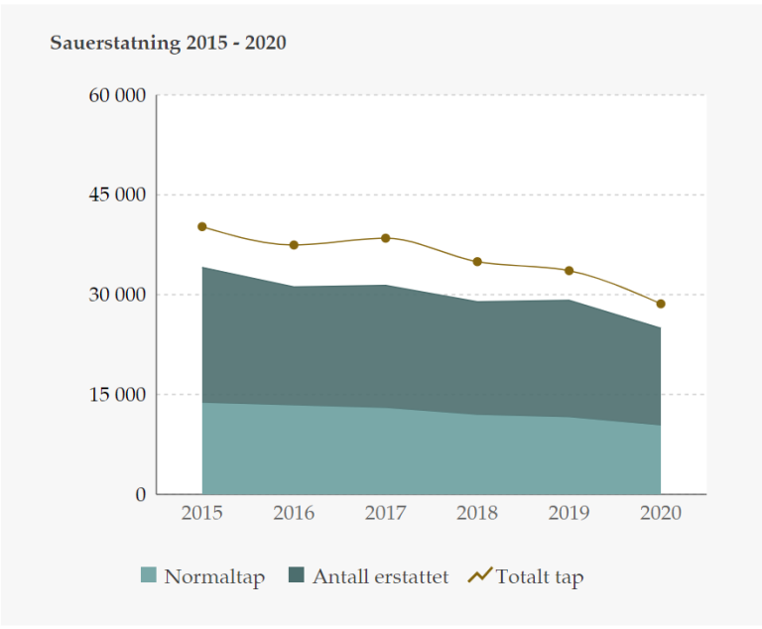Click the 2017 x-axis label
Screen dimensions: 762x629
click(385, 513)
